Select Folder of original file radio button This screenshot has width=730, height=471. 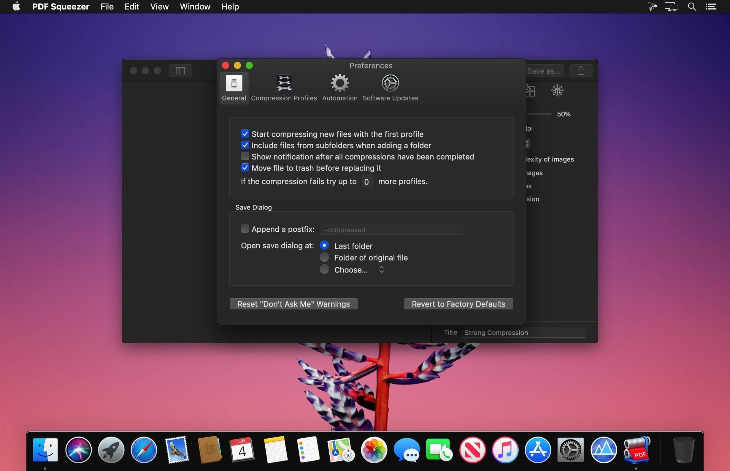324,257
